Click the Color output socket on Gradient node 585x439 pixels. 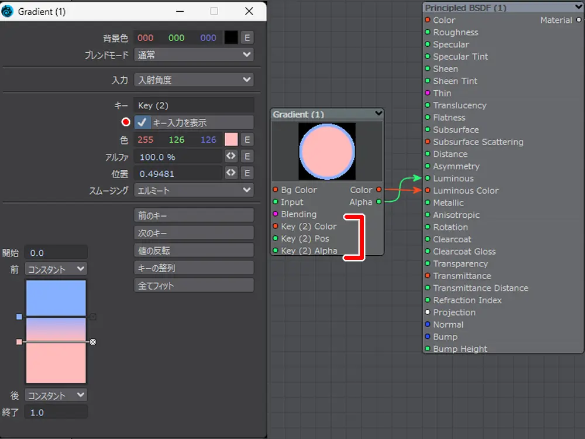pos(379,190)
